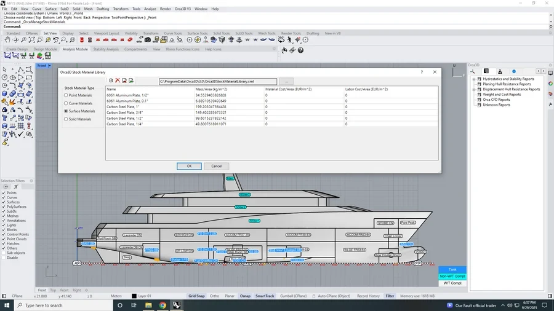Click the blue Tank legend swatch
Image resolution: width=554 pixels, height=311 pixels.
click(x=452, y=269)
